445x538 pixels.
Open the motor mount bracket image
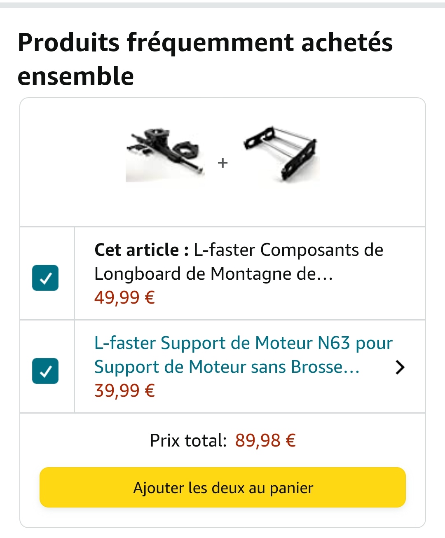[x=281, y=153]
